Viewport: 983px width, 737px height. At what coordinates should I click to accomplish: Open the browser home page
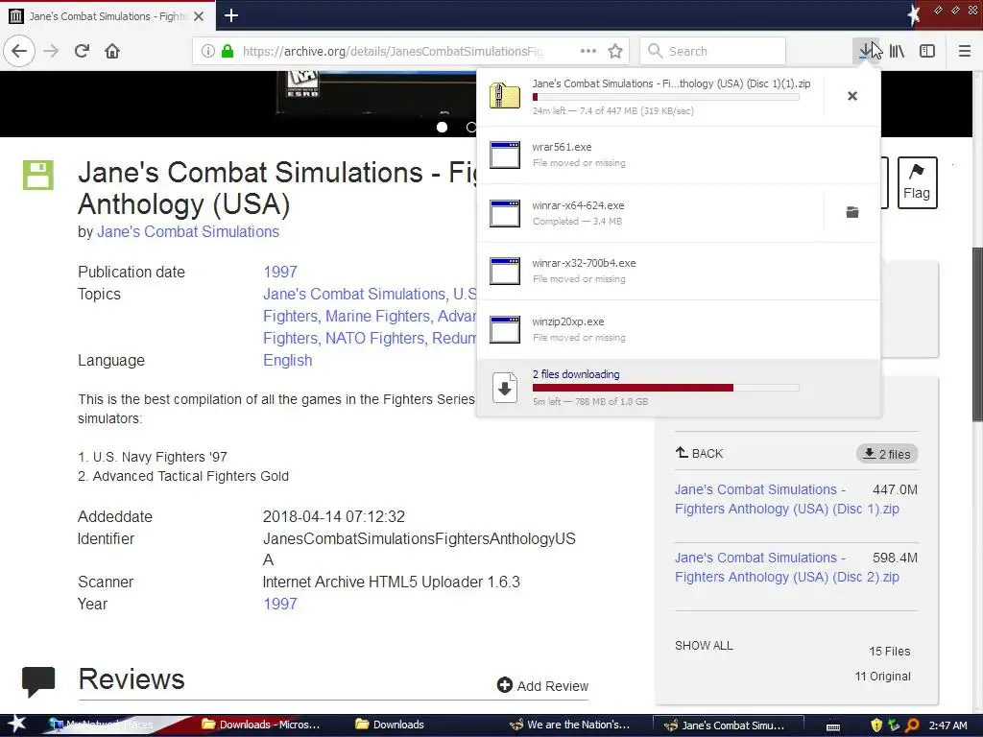click(x=112, y=51)
